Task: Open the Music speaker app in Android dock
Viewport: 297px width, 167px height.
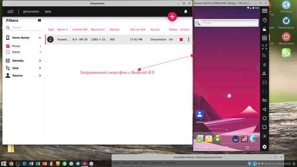Action: tap(235, 139)
